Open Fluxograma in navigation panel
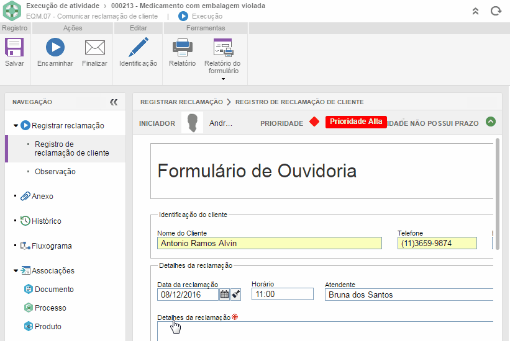The image size is (510, 341). point(51,246)
